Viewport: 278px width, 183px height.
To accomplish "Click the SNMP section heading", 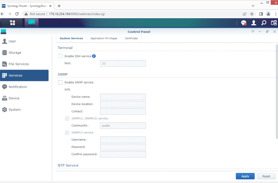I will tap(63, 74).
